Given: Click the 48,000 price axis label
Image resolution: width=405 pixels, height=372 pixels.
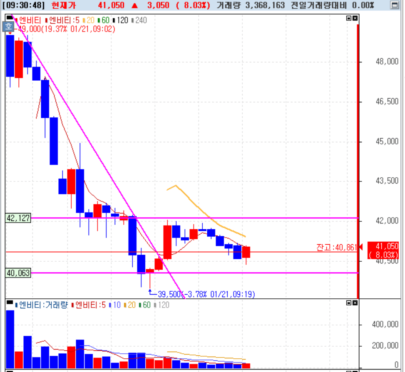Looking at the screenshot, I should click(387, 62).
